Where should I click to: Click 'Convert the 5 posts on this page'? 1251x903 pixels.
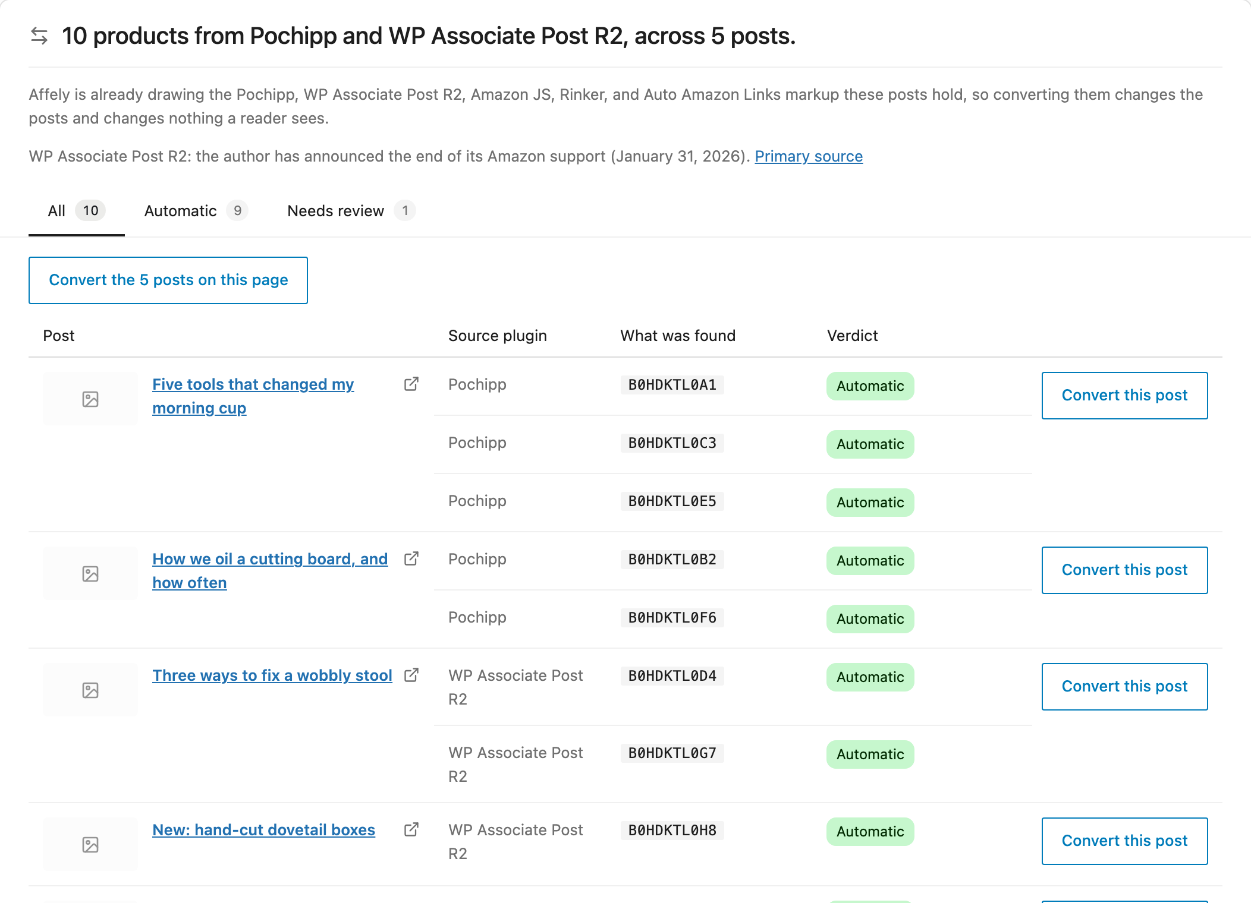(168, 280)
